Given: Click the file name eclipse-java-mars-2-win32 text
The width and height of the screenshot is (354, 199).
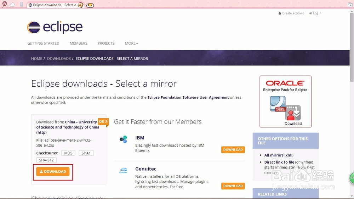Looking at the screenshot, I should click(64, 143).
